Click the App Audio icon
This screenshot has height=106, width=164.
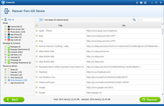[x=9, y=40]
